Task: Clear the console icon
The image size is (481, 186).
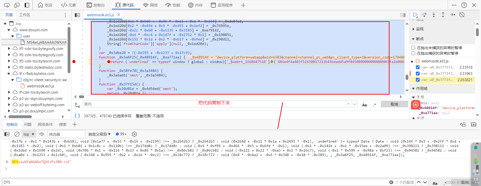Action: click(x=17, y=134)
